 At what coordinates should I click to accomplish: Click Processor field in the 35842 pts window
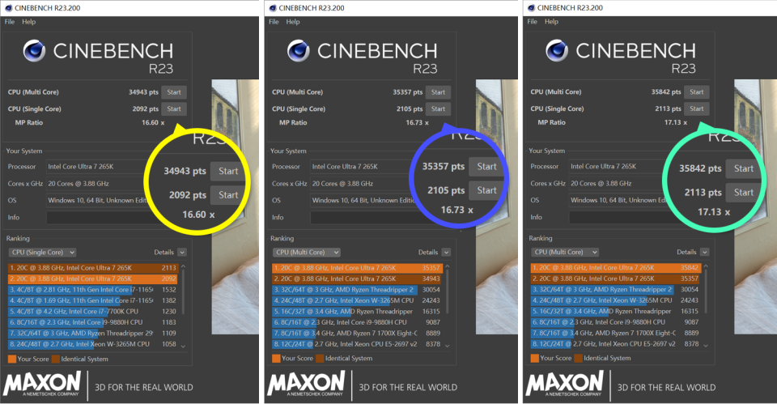pyautogui.click(x=618, y=167)
